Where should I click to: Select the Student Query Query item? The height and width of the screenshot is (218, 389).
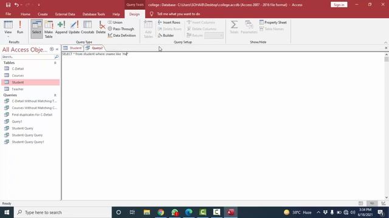click(30, 135)
